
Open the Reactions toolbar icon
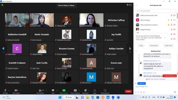[x=86, y=90]
